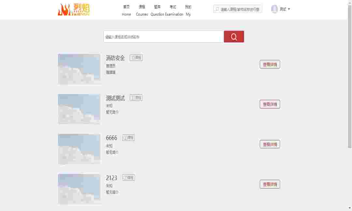352x211 pixels.
Task: Click the magnifier icon in header search box
Action: [x=217, y=9]
